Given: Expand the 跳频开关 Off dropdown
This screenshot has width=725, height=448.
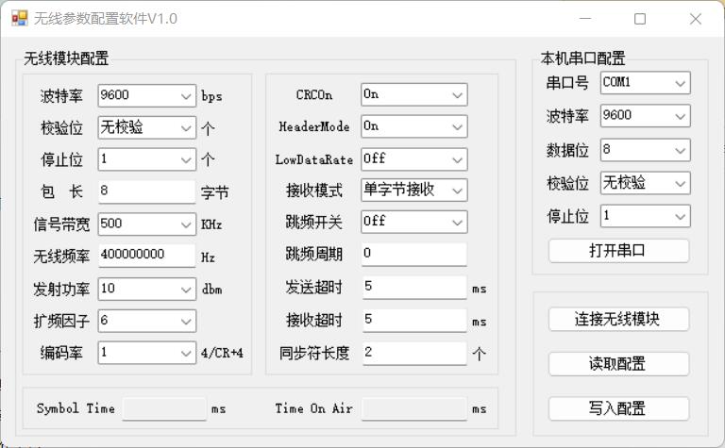Looking at the screenshot, I should tap(413, 222).
